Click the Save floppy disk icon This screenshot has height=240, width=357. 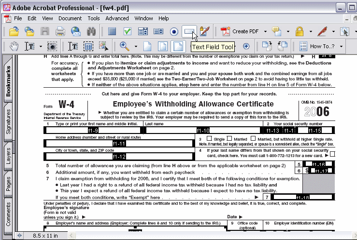45,31
